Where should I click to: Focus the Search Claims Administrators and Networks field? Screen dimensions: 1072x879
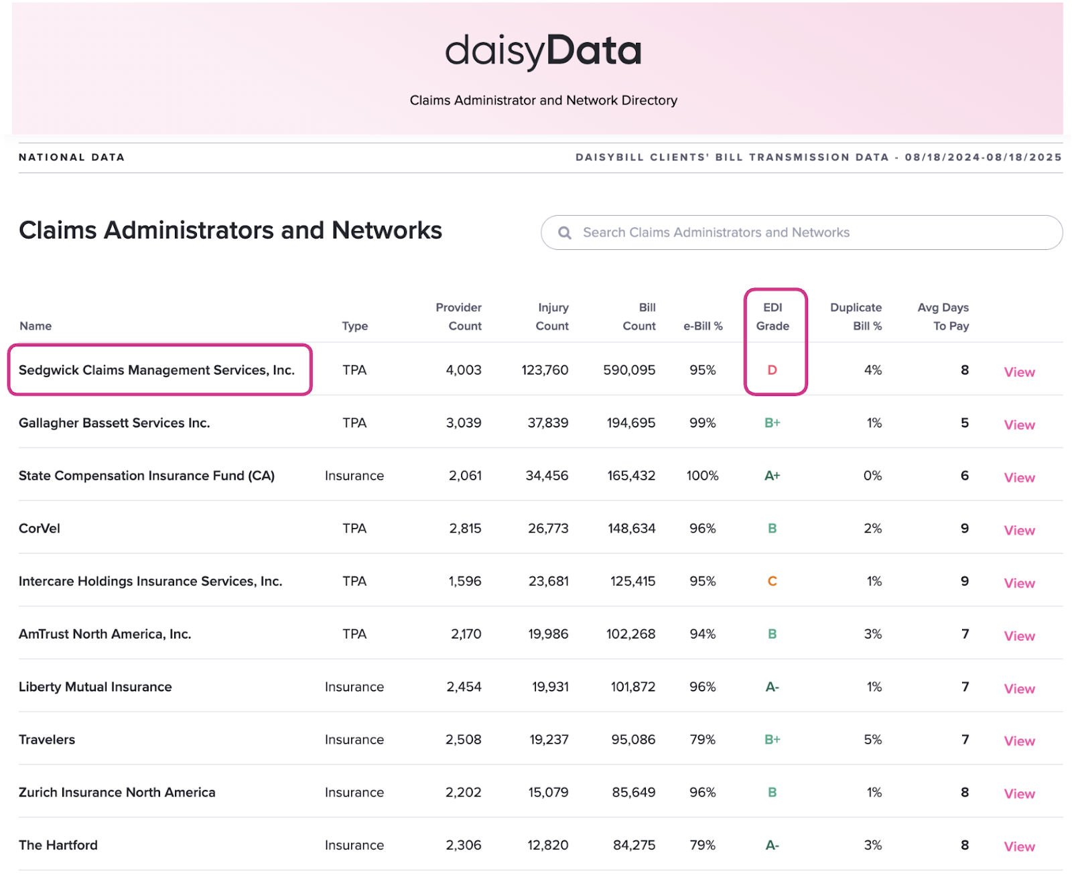(x=801, y=232)
